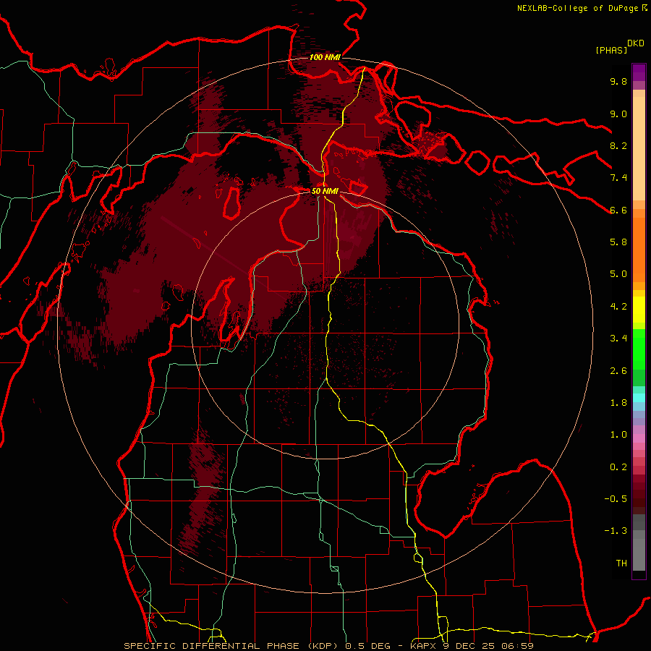Click the 3.4 value on the color scale
Image resolution: width=651 pixels, height=651 pixels.
618,339
